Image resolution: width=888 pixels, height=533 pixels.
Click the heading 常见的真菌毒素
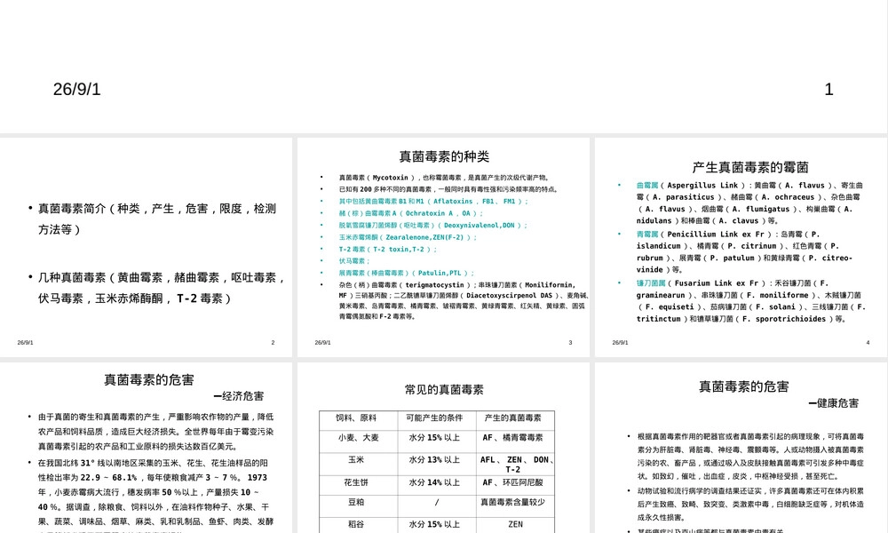(444, 389)
